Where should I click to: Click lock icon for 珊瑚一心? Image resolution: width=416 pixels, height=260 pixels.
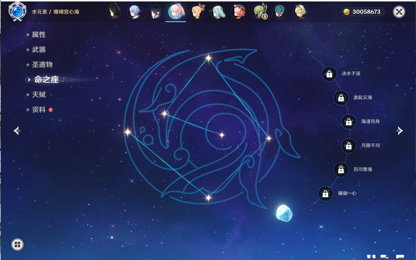(x=325, y=194)
